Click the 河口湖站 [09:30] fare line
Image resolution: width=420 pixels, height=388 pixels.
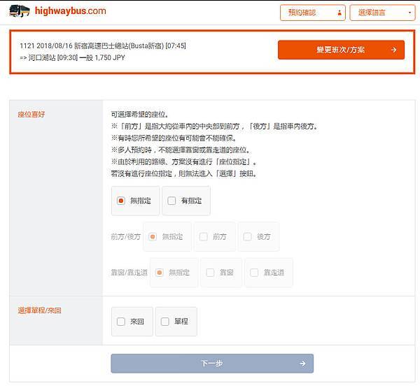click(72, 57)
